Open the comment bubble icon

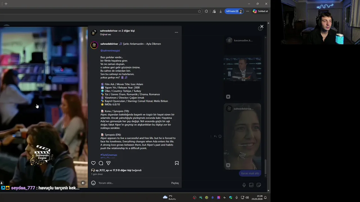pos(101,163)
